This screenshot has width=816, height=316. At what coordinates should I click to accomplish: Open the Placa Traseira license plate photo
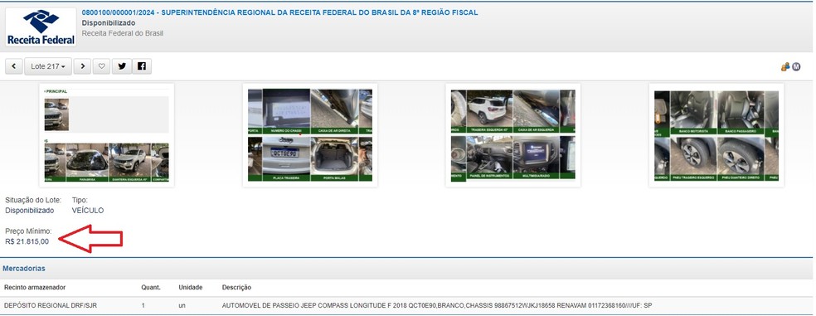pyautogui.click(x=286, y=158)
